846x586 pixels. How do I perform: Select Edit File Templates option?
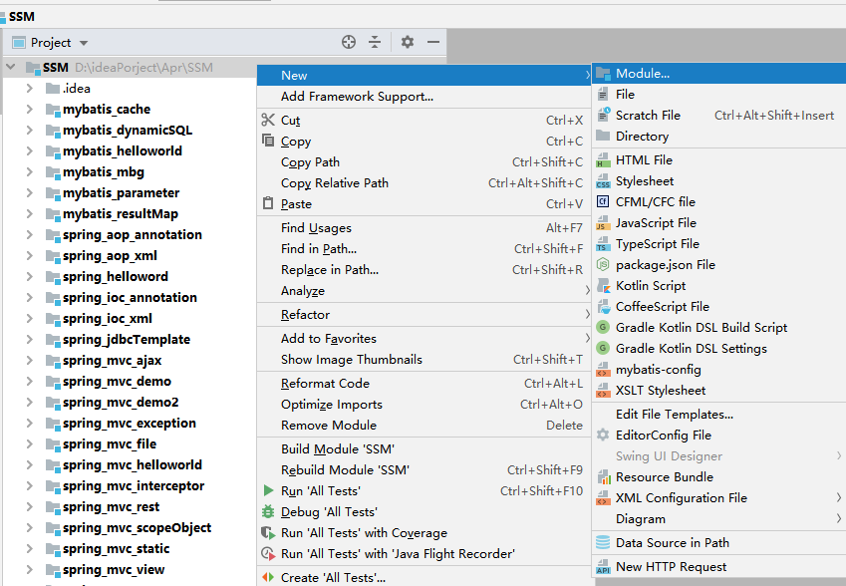[x=718, y=415]
